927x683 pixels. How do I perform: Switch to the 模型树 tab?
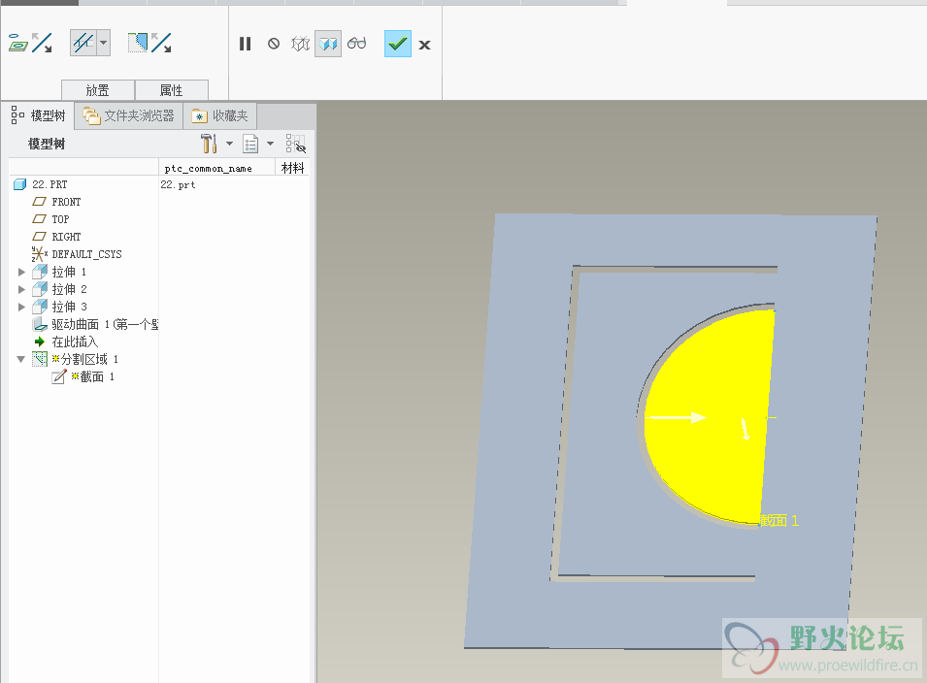point(39,115)
